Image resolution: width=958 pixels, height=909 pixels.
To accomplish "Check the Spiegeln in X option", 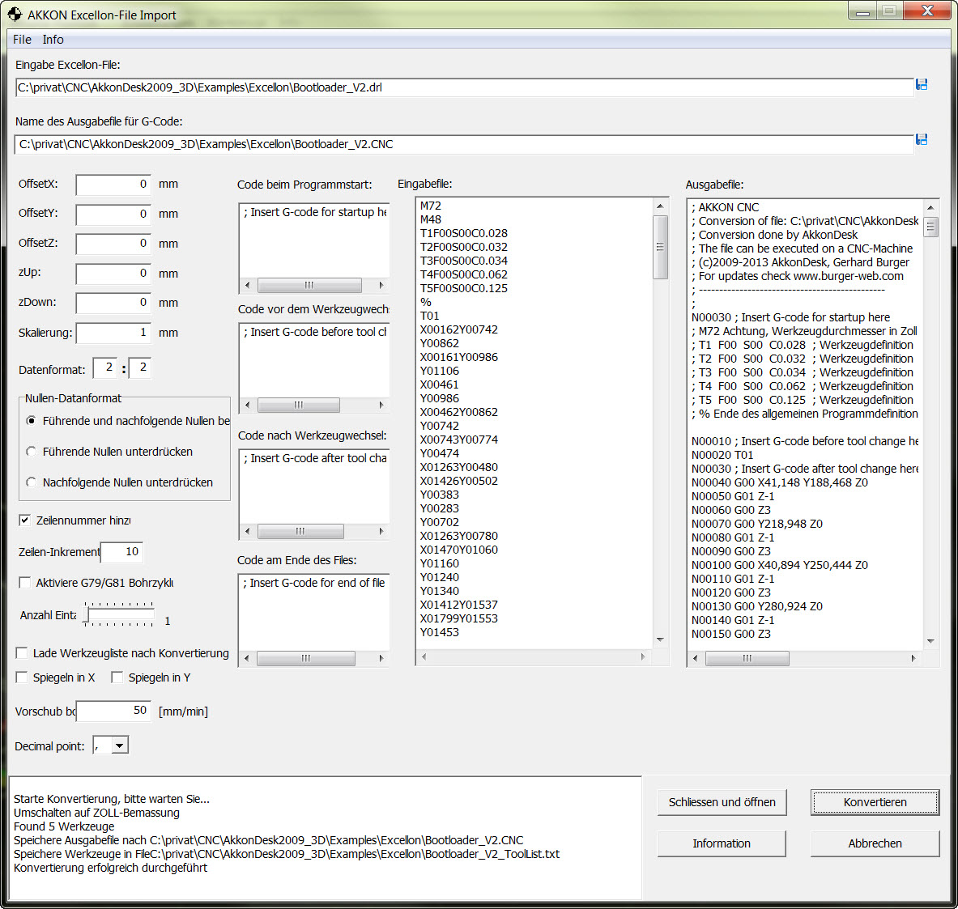I will point(22,678).
